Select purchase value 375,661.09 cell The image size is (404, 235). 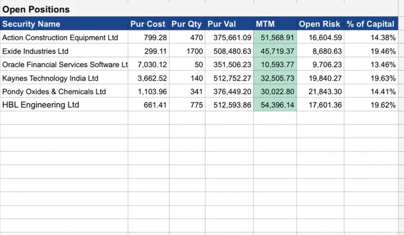pyautogui.click(x=229, y=37)
